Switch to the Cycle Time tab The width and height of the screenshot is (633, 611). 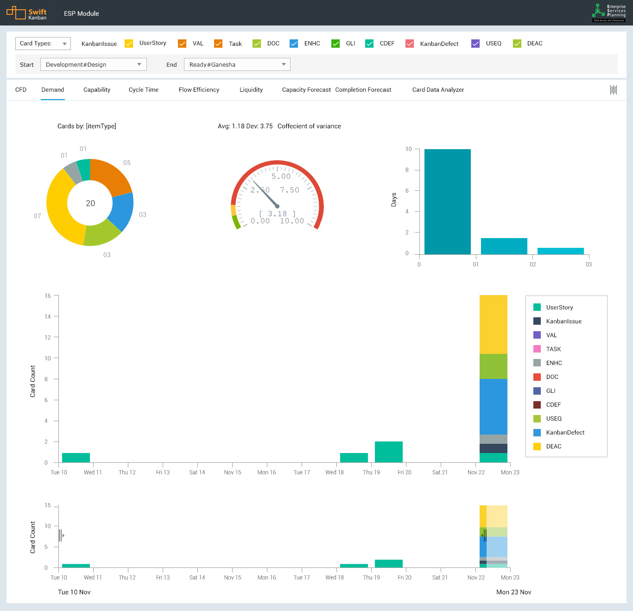point(144,90)
